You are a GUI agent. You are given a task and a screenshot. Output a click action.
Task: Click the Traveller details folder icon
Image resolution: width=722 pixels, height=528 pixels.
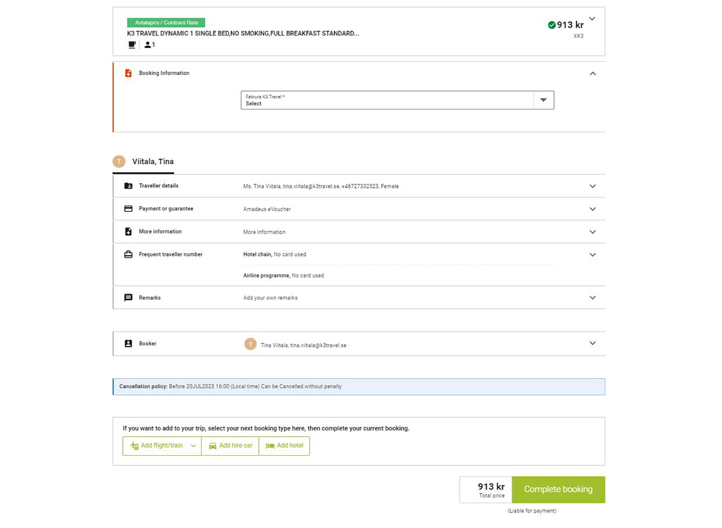pyautogui.click(x=128, y=186)
